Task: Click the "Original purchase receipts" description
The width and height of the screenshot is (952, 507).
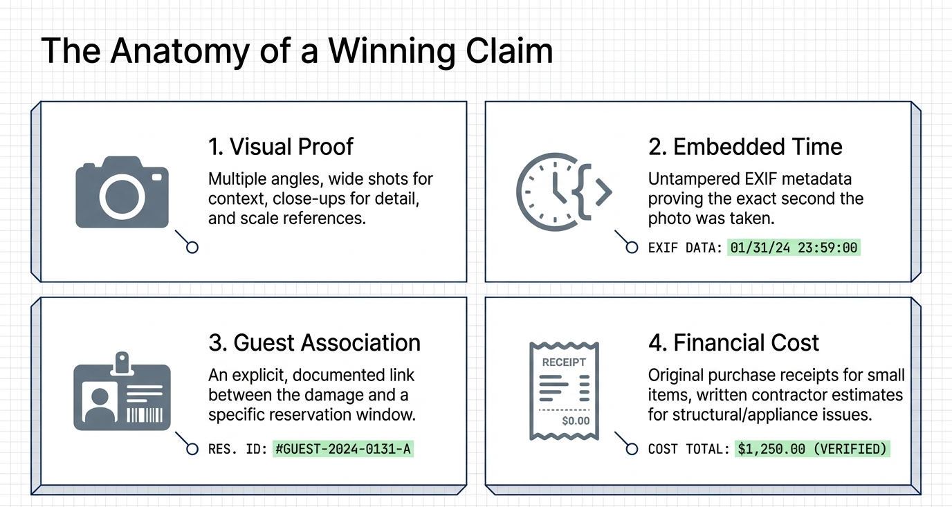Action: pyautogui.click(x=776, y=395)
